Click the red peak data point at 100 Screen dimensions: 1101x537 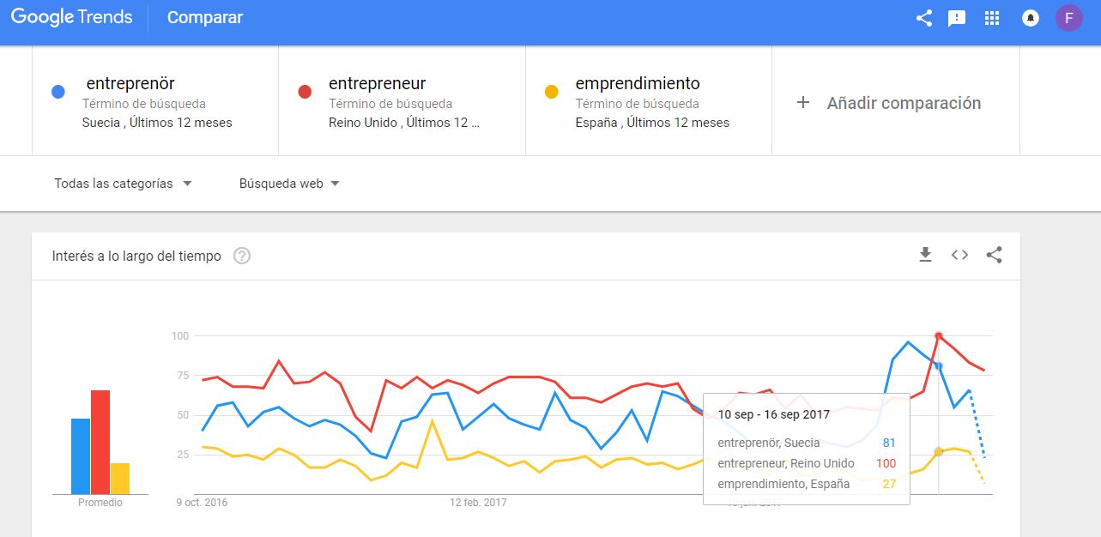click(939, 335)
